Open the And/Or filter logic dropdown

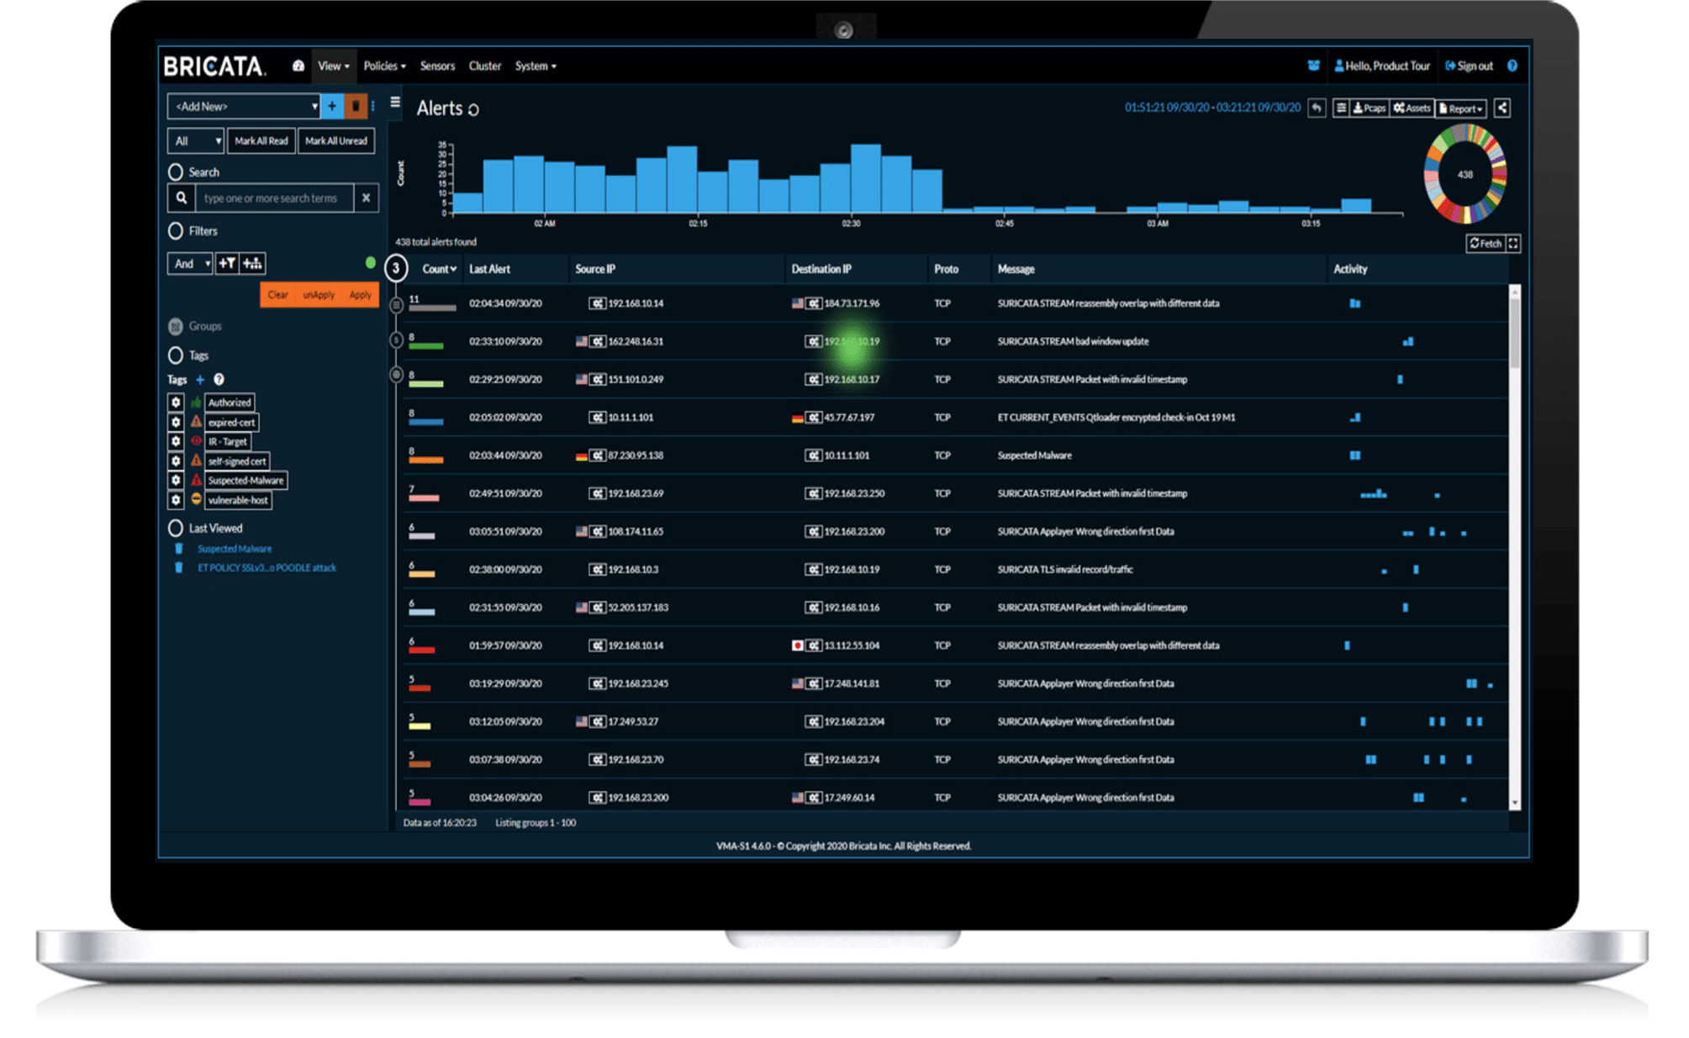(x=189, y=263)
